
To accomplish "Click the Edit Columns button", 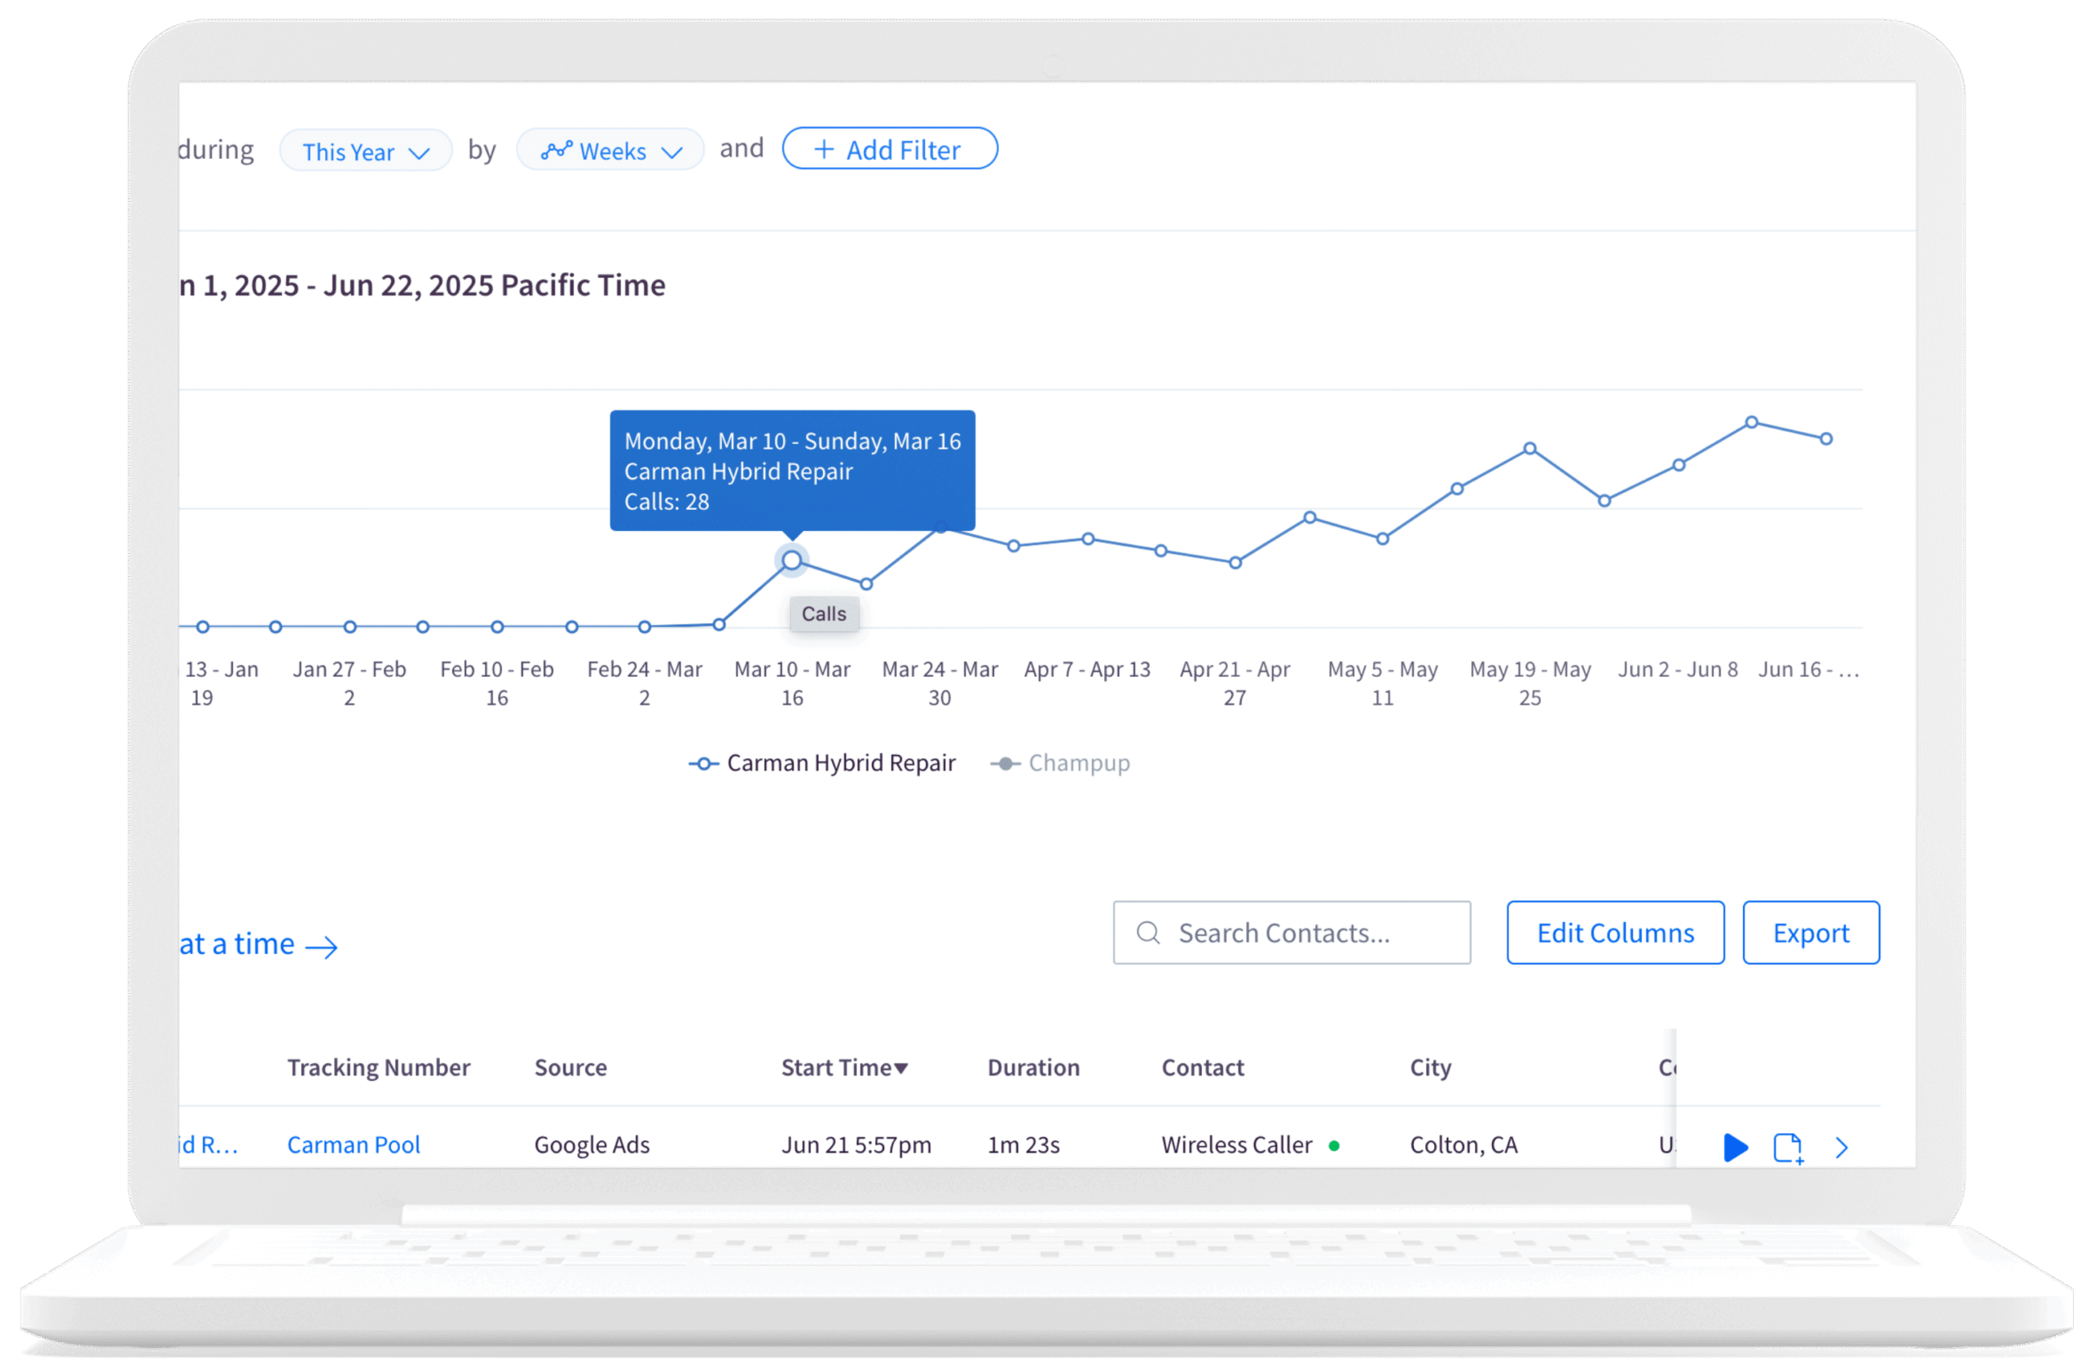I will 1615,933.
